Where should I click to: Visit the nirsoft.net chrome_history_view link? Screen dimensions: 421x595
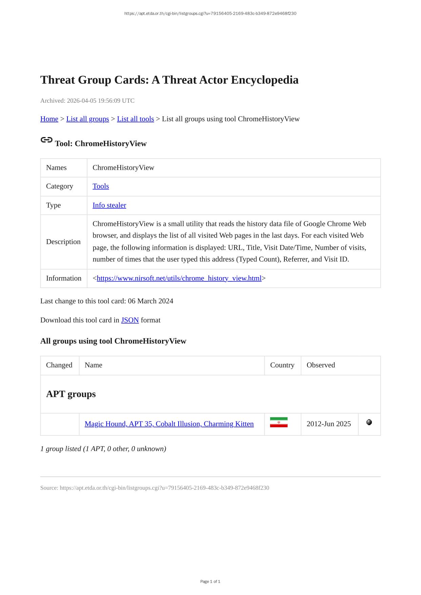tap(179, 279)
